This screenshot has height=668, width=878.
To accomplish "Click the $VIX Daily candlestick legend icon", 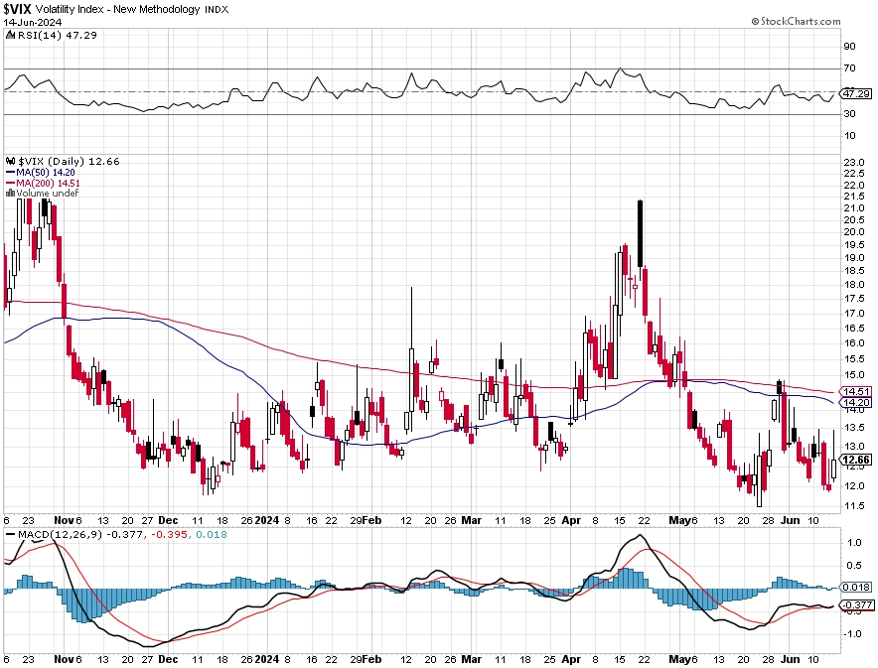I will point(10,161).
